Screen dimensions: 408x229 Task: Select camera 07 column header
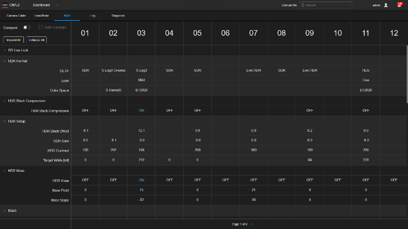pyautogui.click(x=253, y=33)
